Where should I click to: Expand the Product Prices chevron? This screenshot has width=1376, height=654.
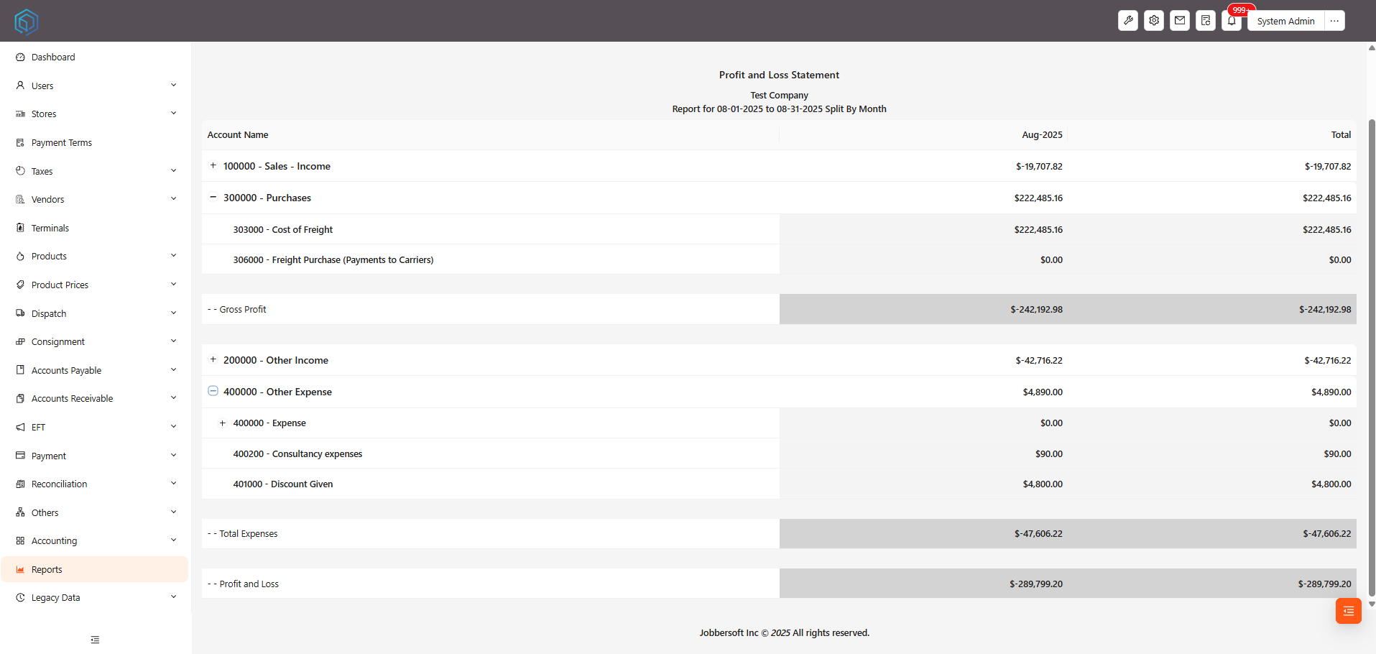173,285
